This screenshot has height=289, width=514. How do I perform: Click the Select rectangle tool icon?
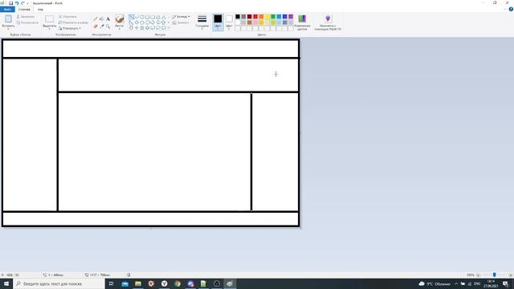point(50,19)
